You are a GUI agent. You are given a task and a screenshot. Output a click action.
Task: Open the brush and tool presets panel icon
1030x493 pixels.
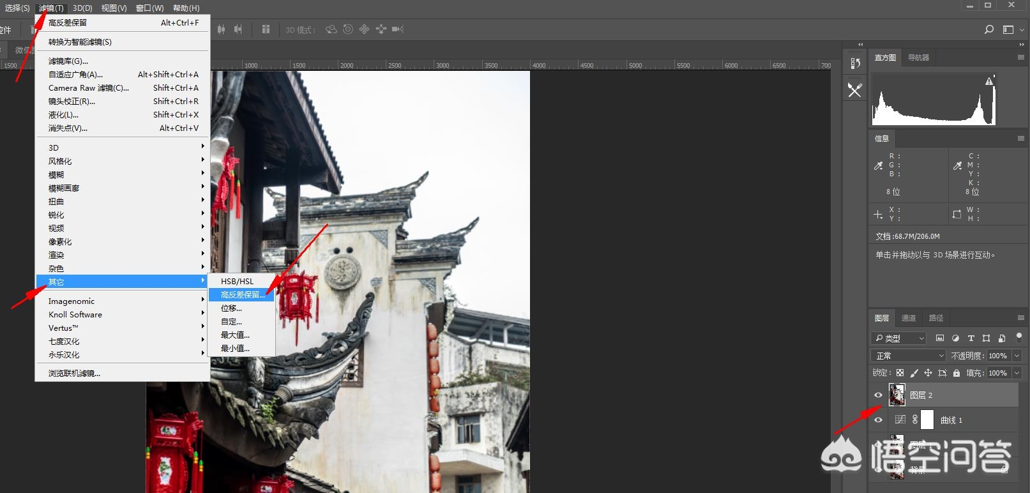[855, 91]
